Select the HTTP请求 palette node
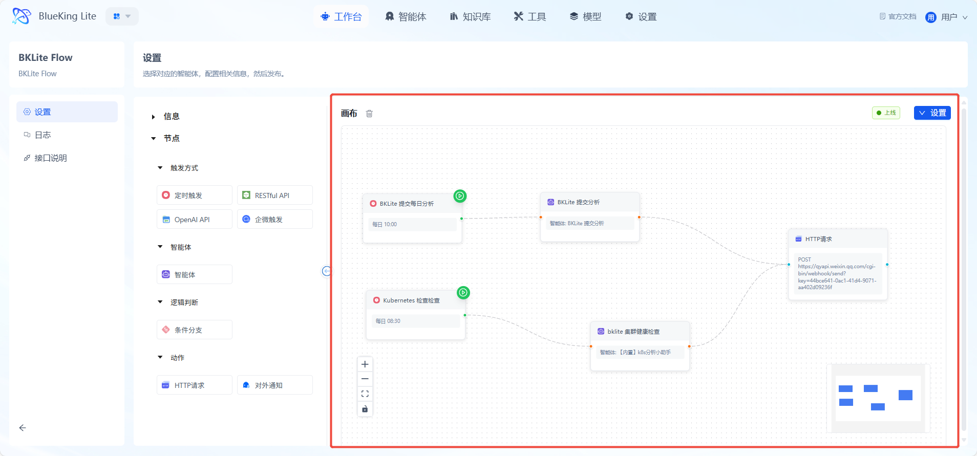The height and width of the screenshot is (456, 977). (195, 385)
